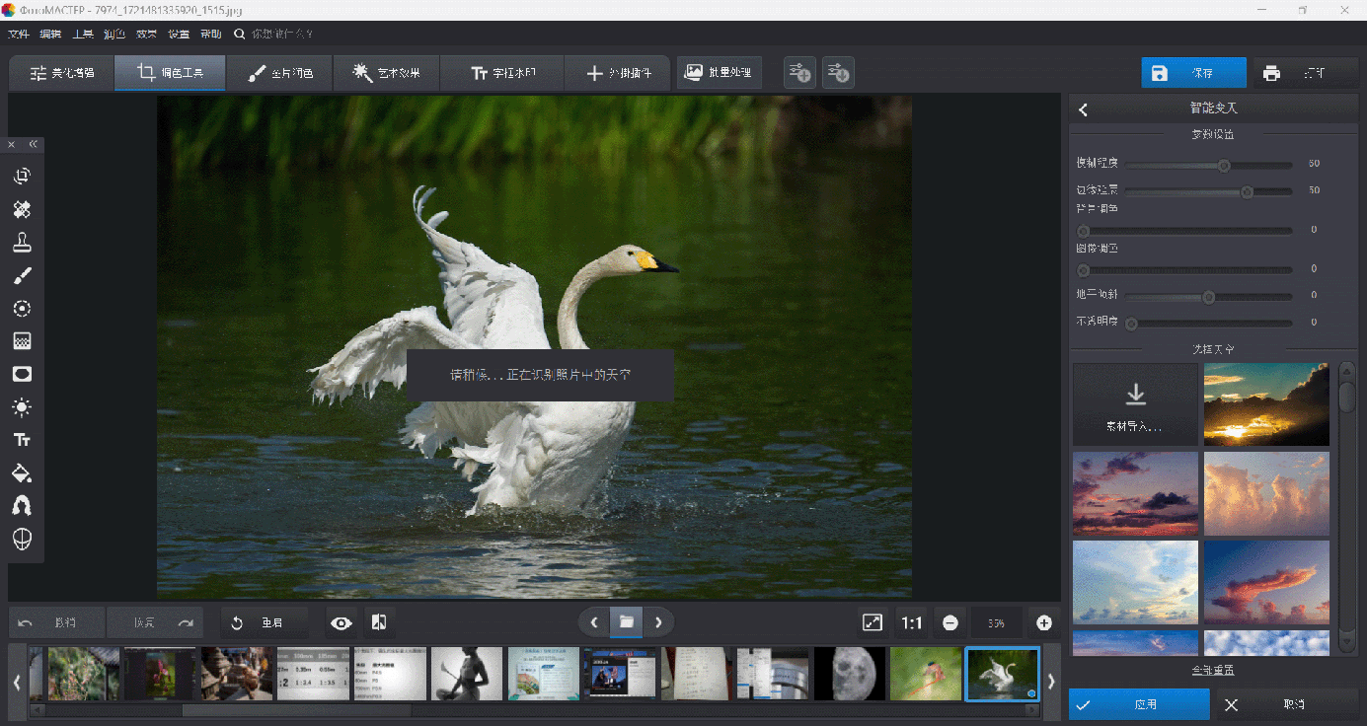Screen dimensions: 1367x726
Task: Open the 编辑 menu
Action: coord(50,34)
